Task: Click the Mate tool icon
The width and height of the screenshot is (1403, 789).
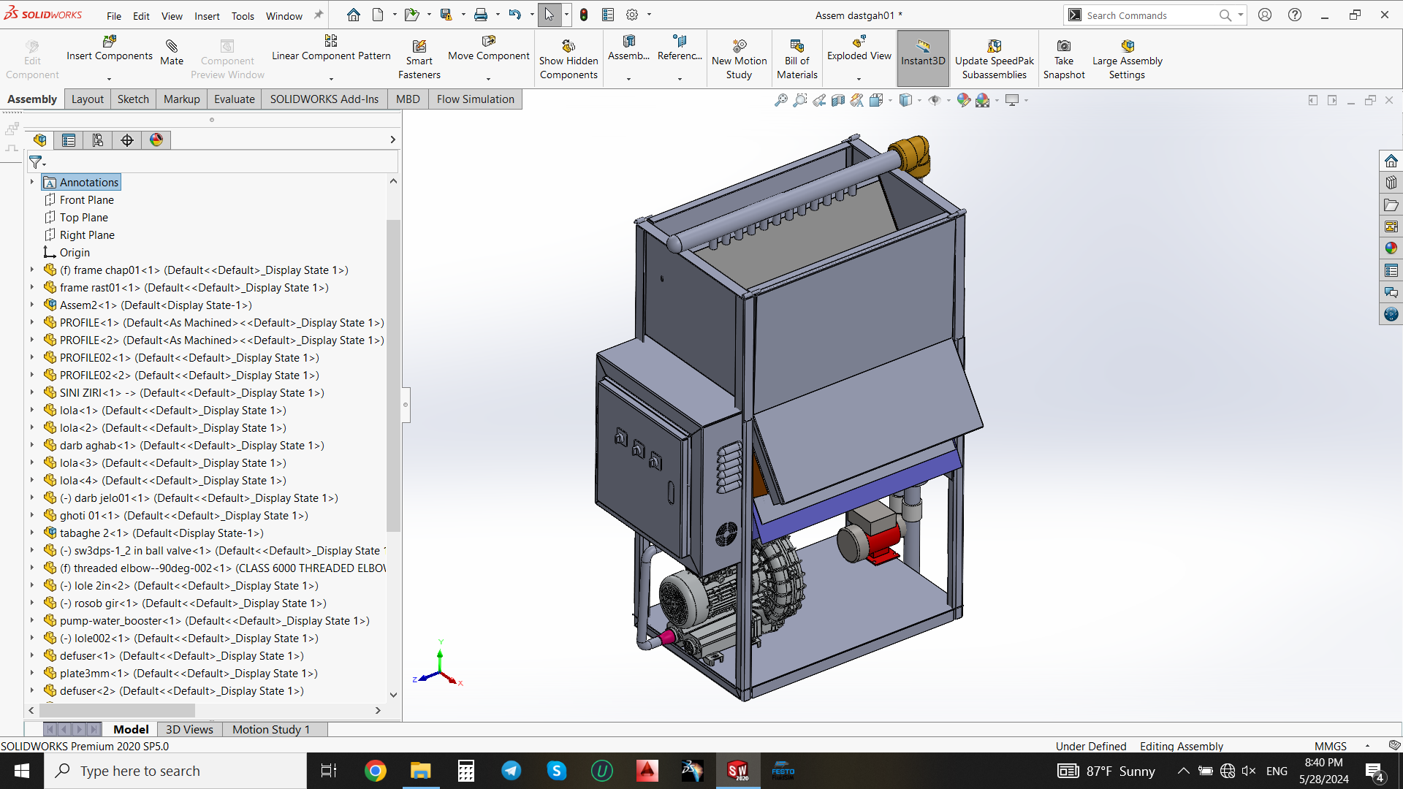Action: pos(171,46)
